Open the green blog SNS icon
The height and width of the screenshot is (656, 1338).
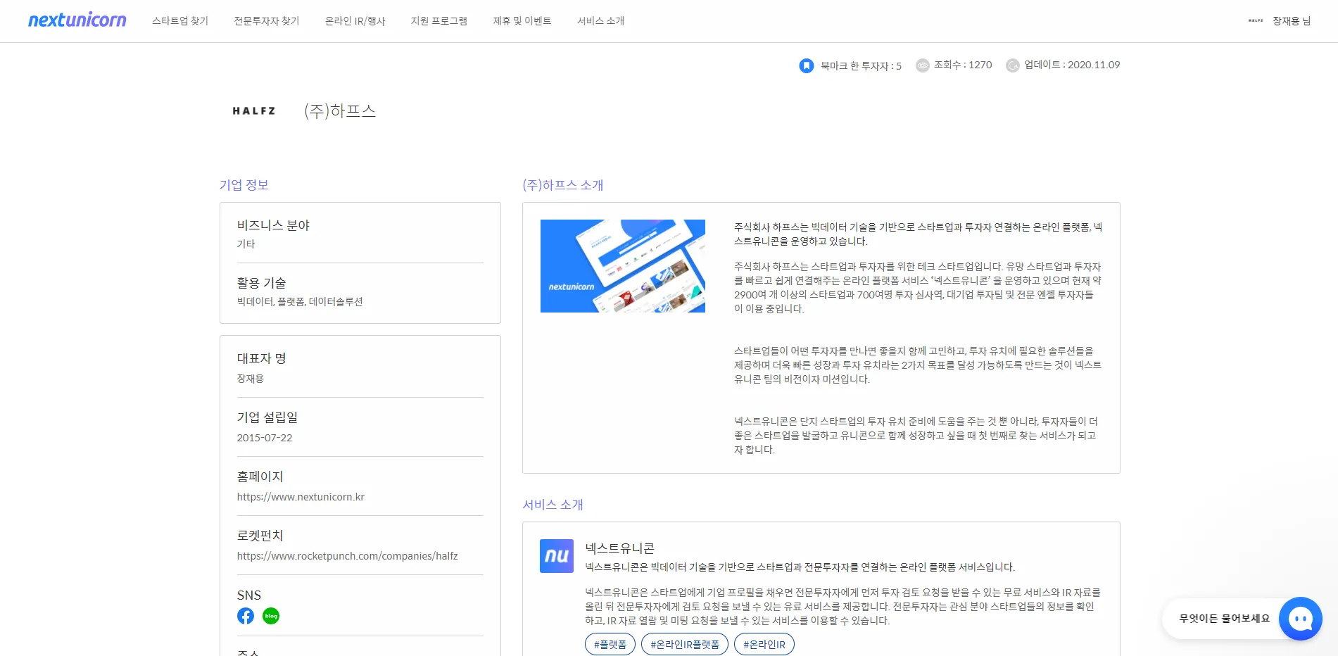pyautogui.click(x=271, y=616)
